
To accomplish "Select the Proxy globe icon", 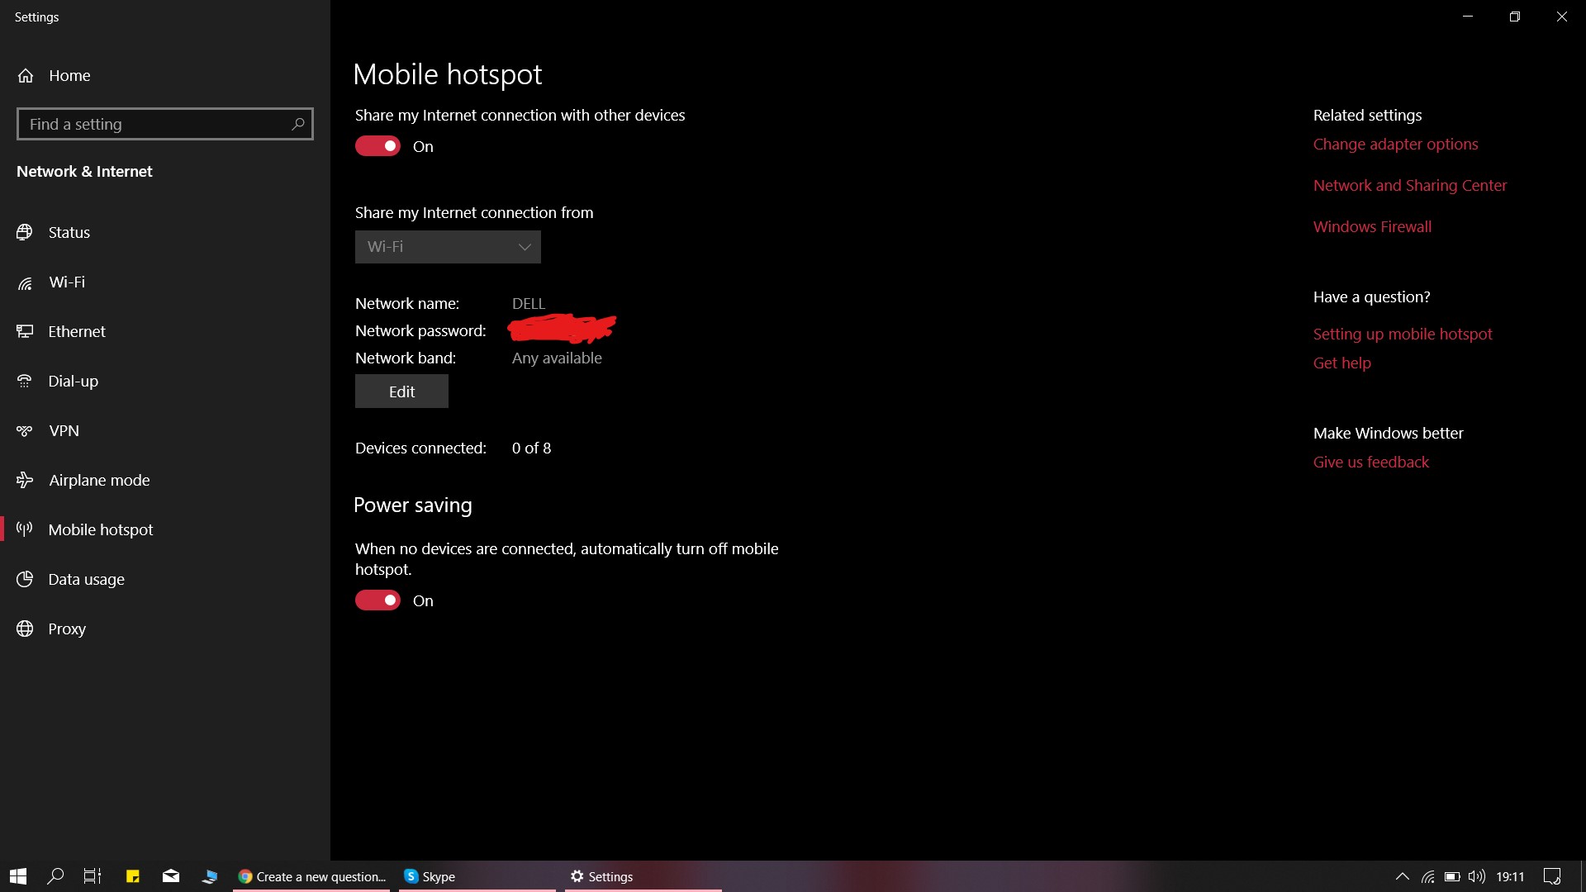I will [25, 629].
